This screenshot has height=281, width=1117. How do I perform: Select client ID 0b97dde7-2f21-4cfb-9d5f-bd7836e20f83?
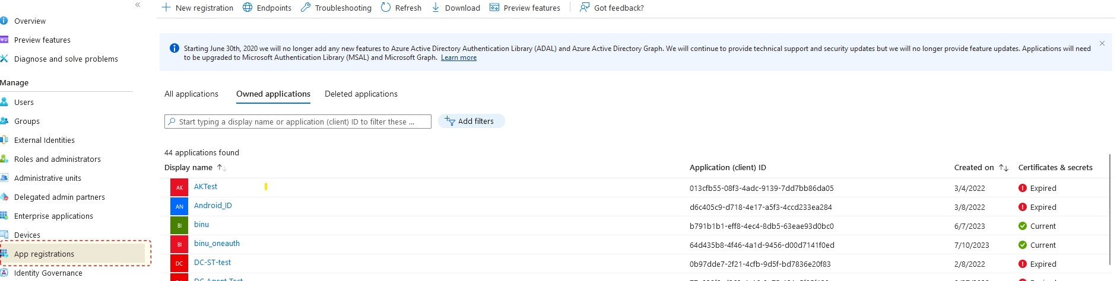pyautogui.click(x=760, y=264)
